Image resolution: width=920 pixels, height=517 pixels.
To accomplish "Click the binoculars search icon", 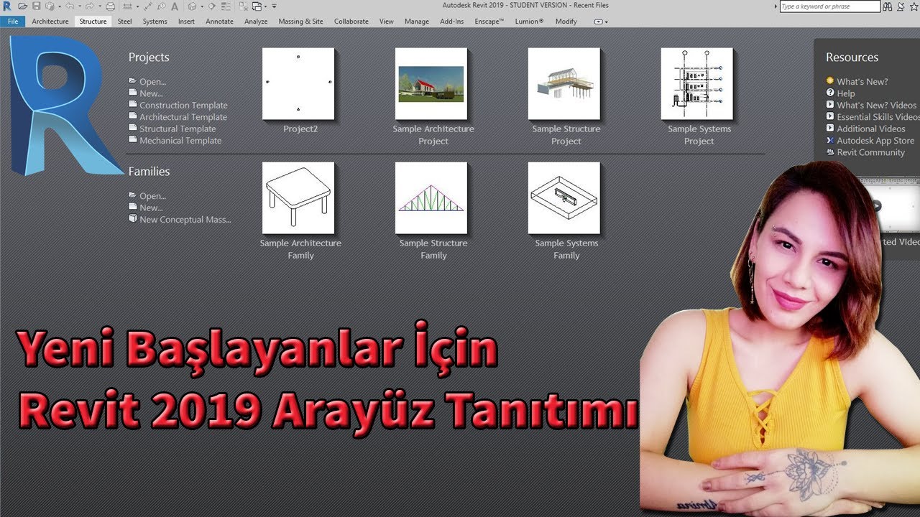I will (x=888, y=6).
